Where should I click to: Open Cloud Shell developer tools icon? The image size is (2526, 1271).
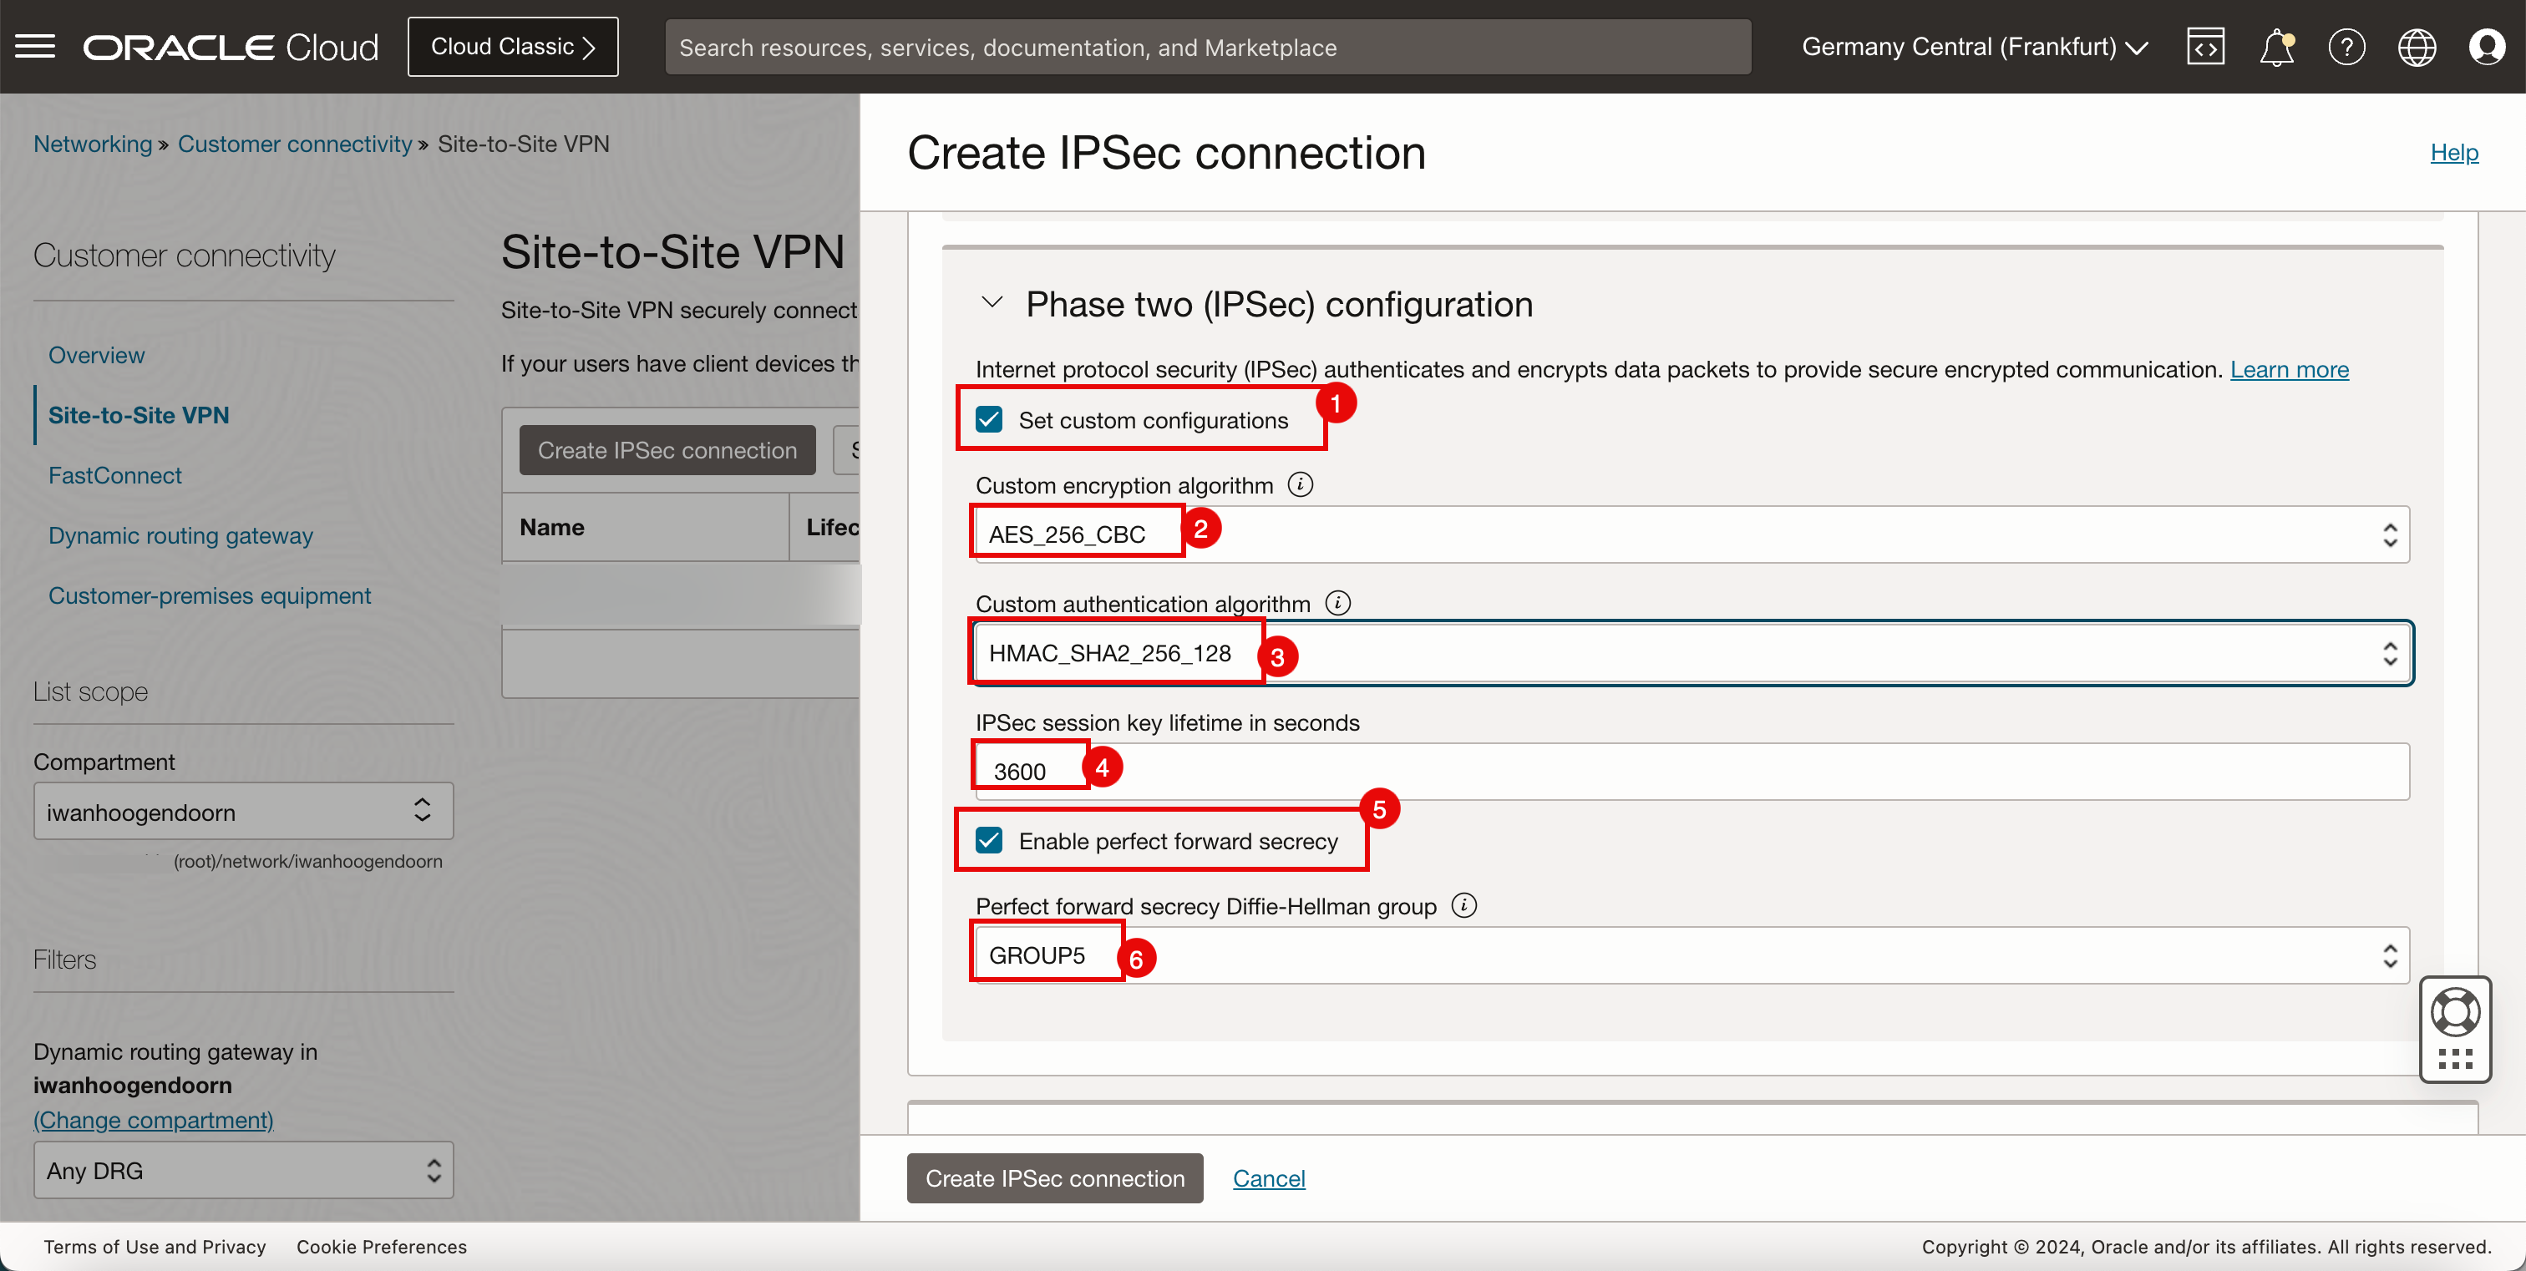pos(2205,46)
